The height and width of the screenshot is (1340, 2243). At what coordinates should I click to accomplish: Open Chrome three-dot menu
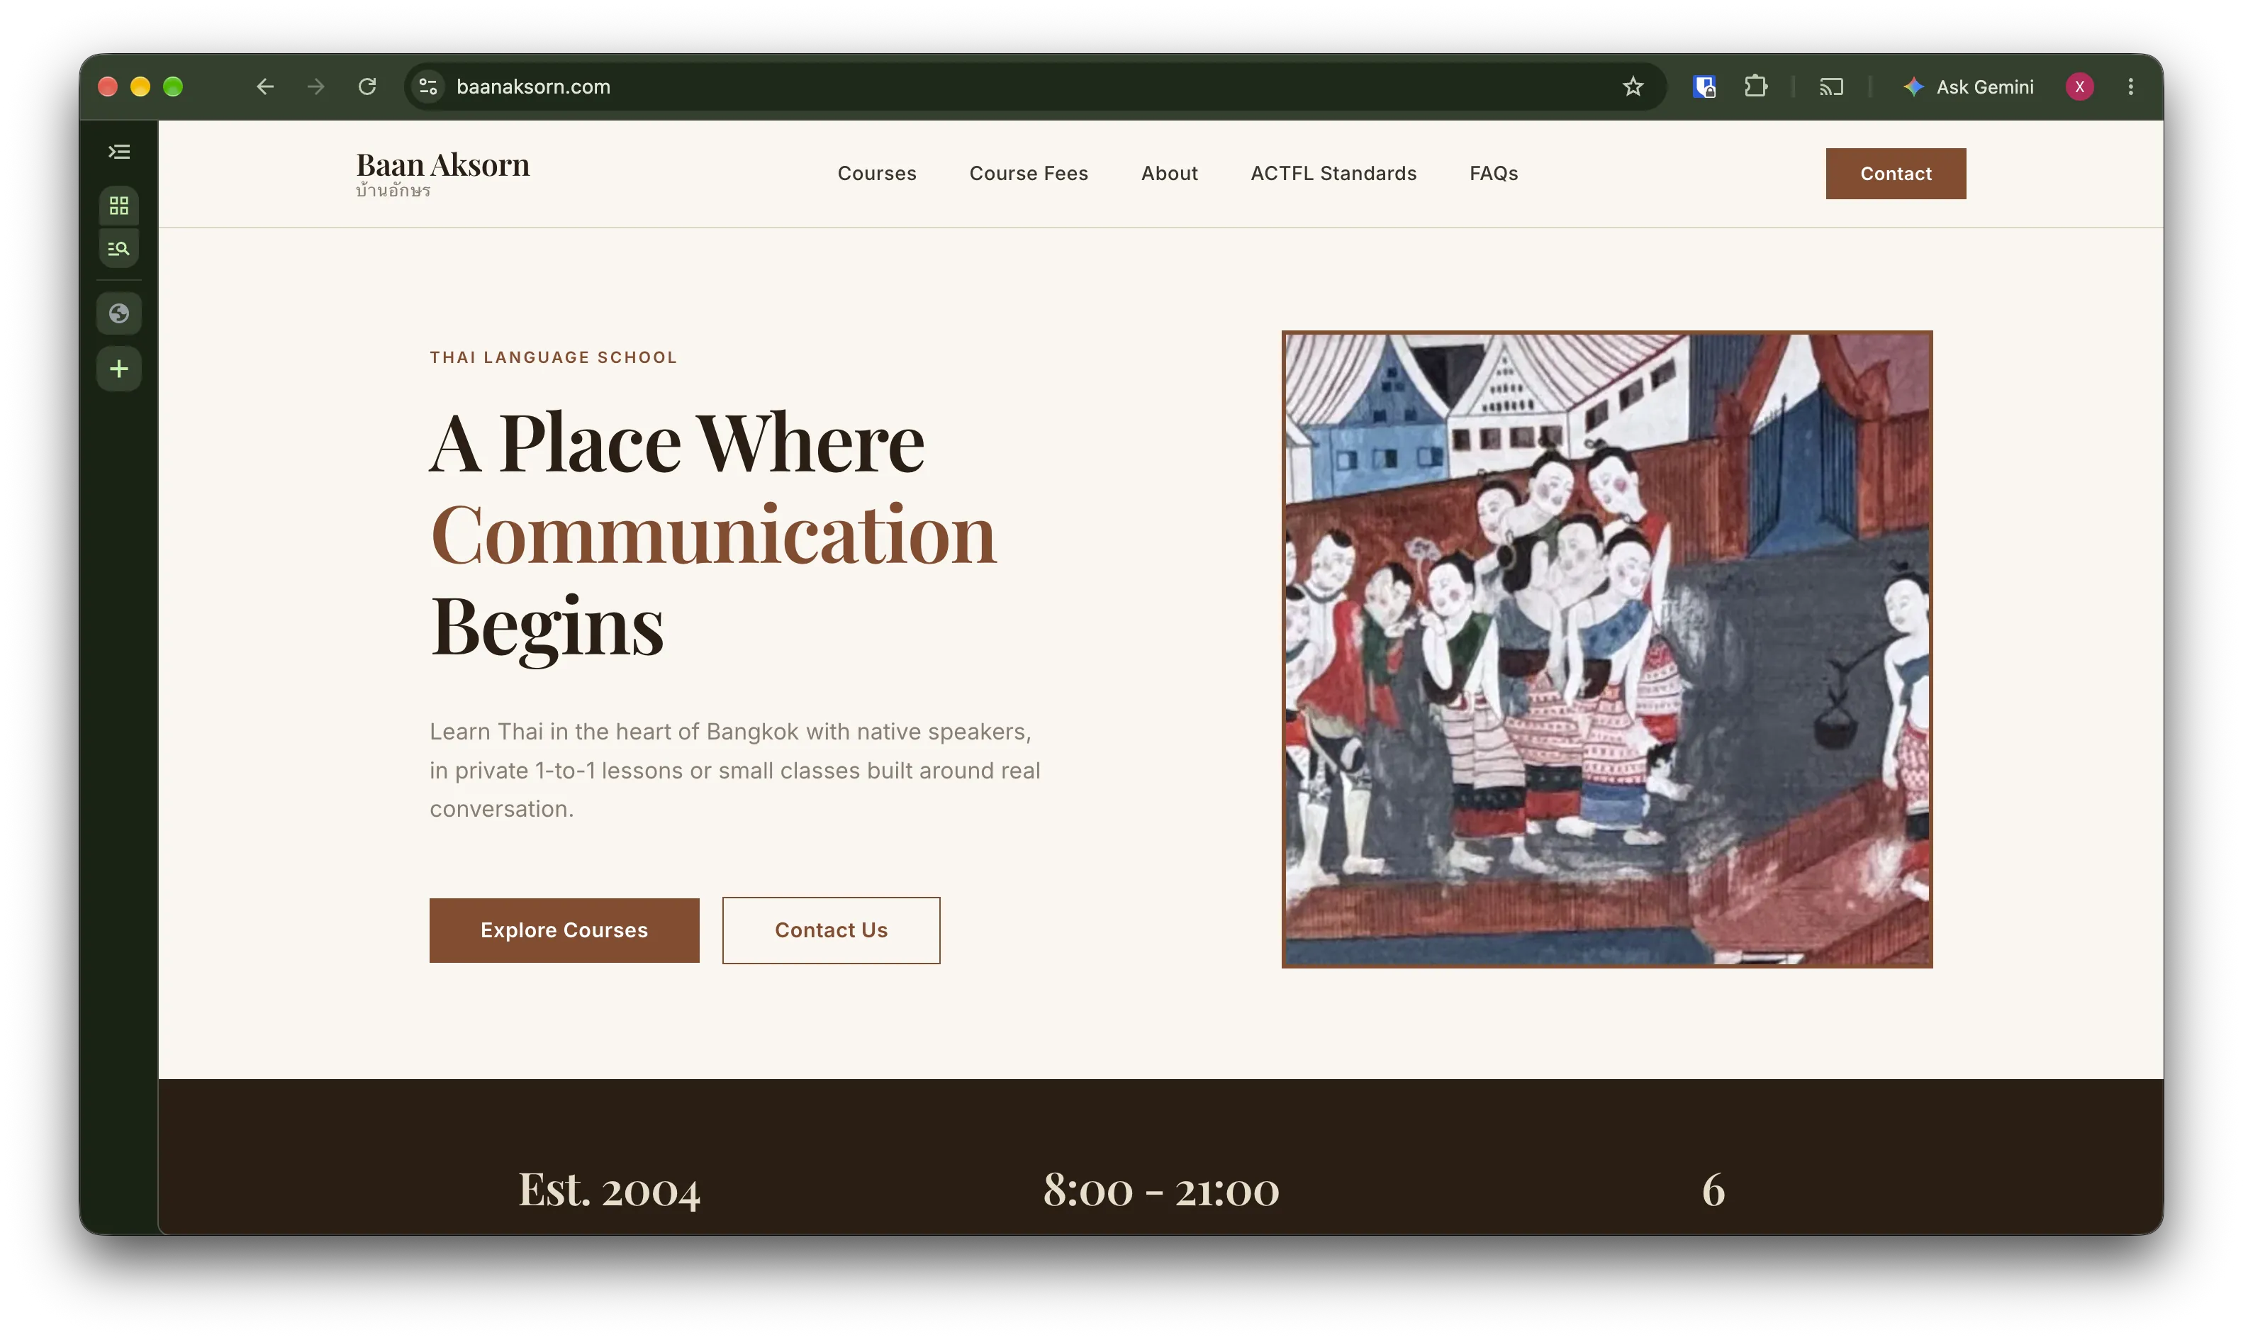click(x=2130, y=86)
